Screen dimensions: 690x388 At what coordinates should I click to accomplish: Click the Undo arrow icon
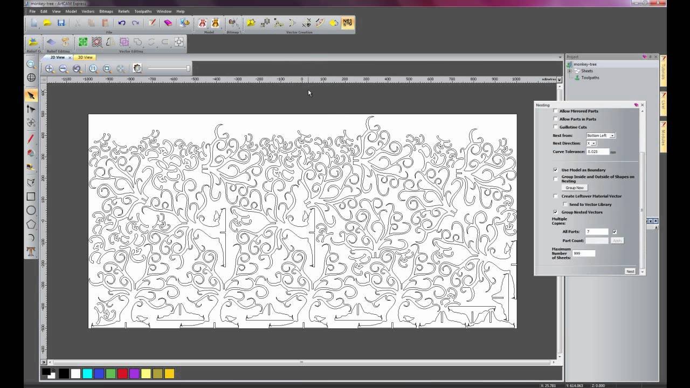click(x=122, y=23)
